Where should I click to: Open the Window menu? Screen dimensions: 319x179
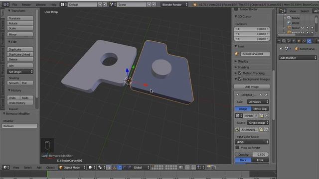[40, 4]
